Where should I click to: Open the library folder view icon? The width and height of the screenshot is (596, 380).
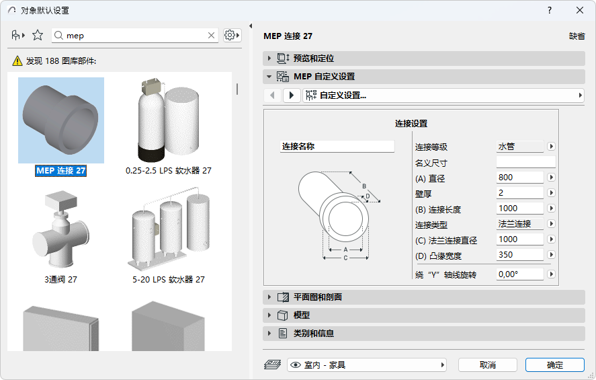(x=18, y=36)
